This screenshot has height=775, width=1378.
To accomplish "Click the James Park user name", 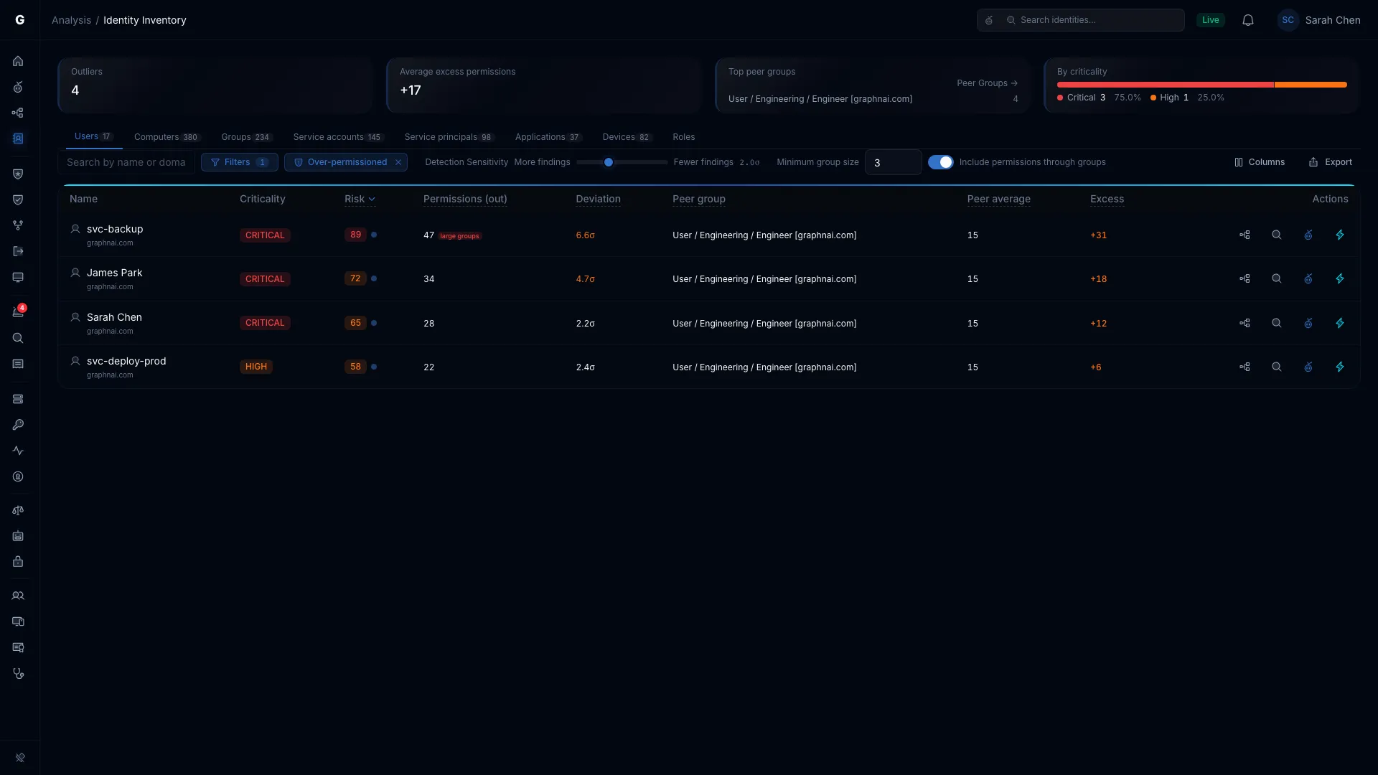I will pos(115,273).
